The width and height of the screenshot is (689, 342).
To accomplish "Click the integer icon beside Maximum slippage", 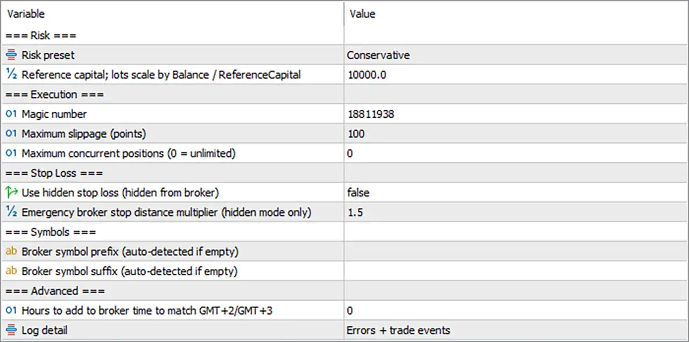I will tap(11, 133).
